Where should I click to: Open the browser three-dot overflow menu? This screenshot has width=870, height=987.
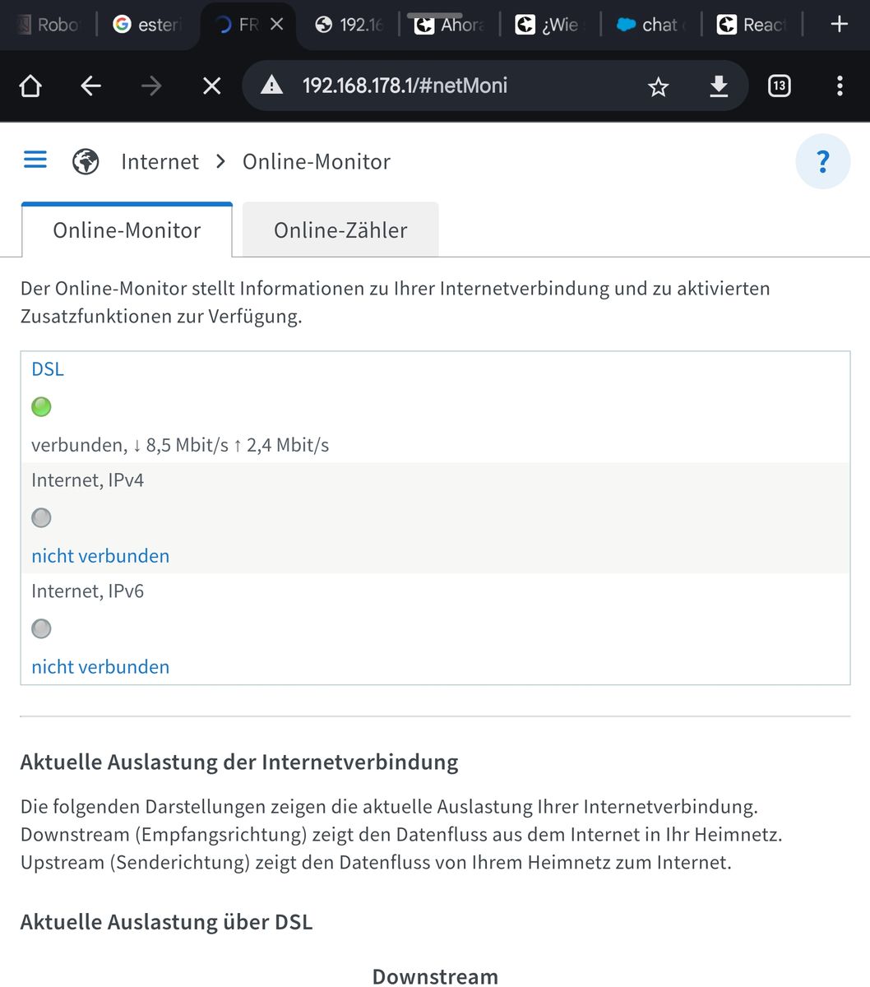839,86
